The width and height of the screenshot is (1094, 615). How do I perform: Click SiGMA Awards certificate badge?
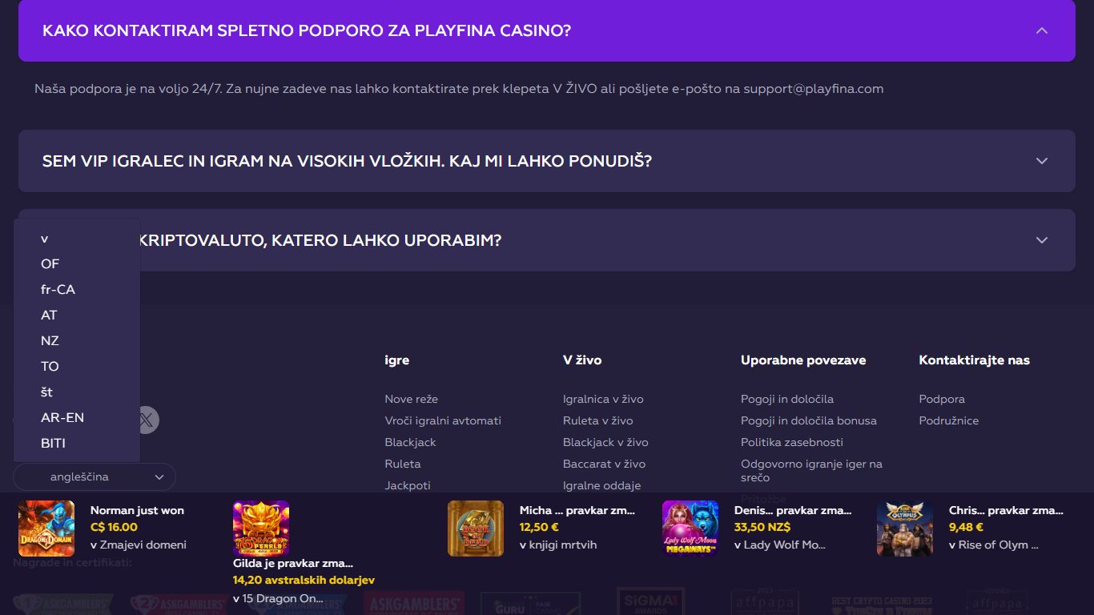click(651, 602)
